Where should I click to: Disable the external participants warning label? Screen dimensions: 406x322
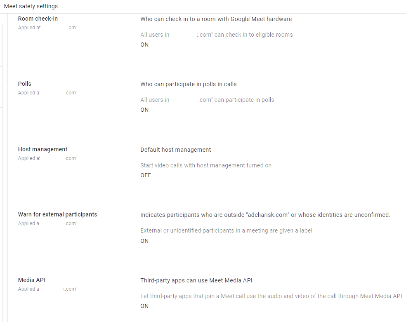[x=144, y=240]
